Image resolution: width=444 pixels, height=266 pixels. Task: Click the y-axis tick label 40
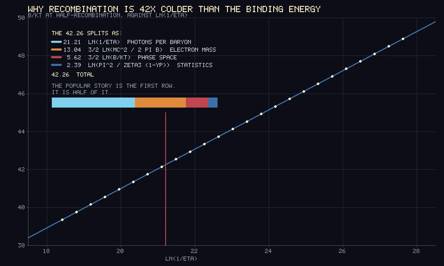tap(21, 207)
